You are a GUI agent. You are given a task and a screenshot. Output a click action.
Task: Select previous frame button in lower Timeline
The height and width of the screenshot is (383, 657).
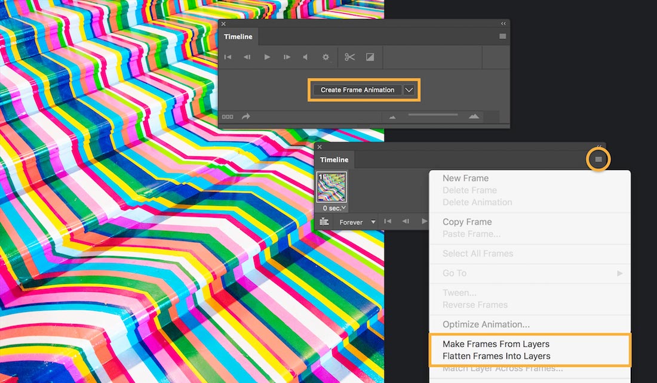[x=406, y=221]
